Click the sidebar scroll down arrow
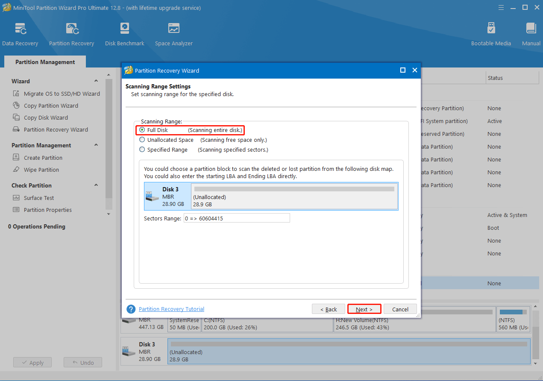The width and height of the screenshot is (543, 381). click(x=108, y=214)
